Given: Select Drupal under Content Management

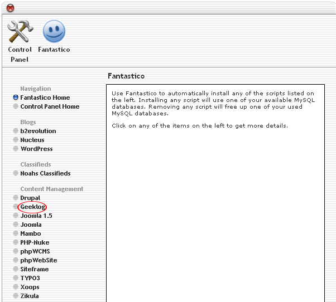Looking at the screenshot, I should tap(30, 198).
